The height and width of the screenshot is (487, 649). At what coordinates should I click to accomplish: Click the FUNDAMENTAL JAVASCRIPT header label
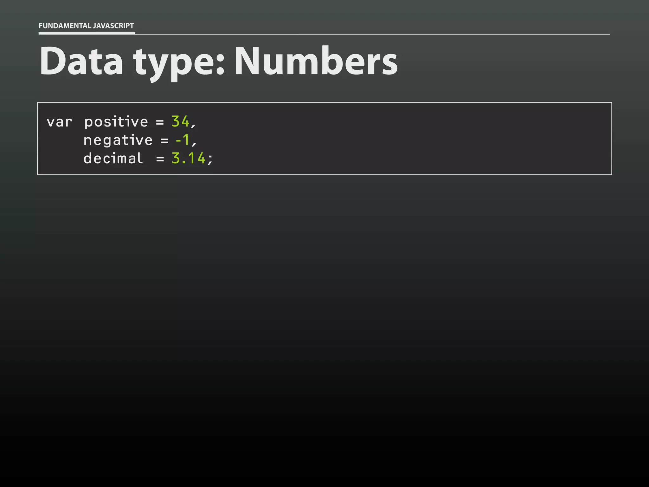[86, 26]
